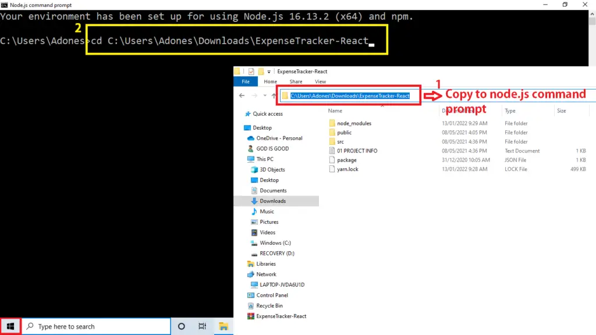Open the Recent locations dropdown arrow

(264, 95)
